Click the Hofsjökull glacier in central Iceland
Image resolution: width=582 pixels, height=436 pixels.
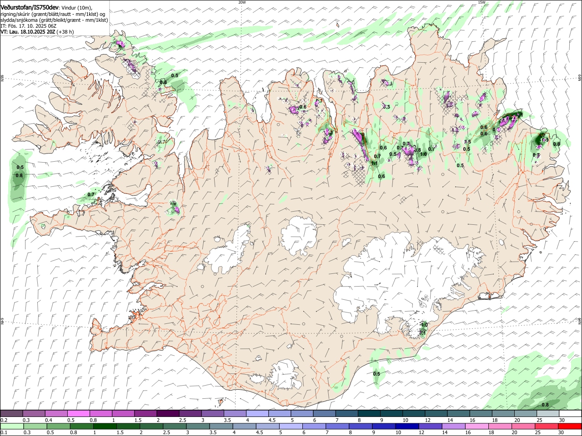point(299,235)
